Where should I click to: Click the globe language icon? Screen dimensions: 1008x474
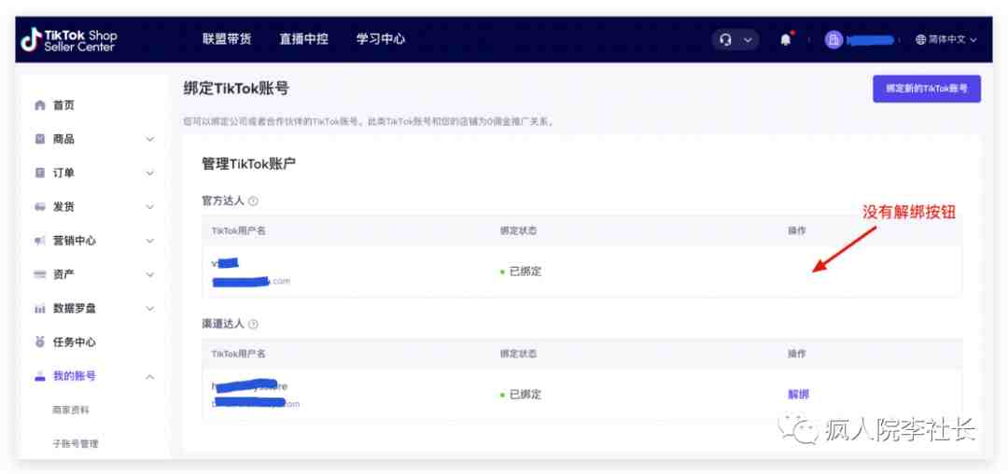click(920, 40)
